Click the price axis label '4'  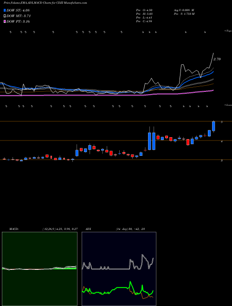221,141
